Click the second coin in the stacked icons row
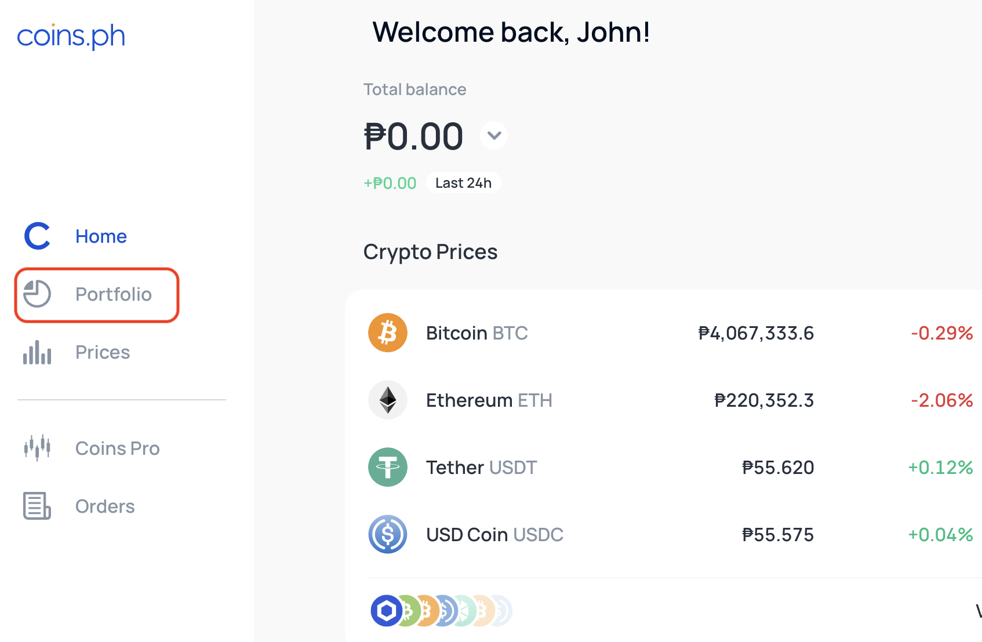This screenshot has width=982, height=642. coord(409,610)
